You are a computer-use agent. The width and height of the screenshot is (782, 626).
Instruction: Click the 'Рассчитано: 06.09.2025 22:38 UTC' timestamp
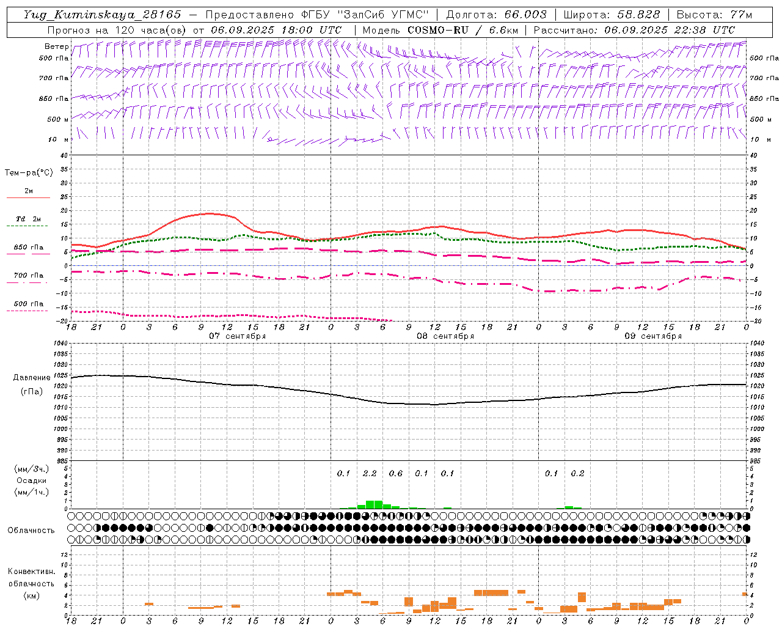(634, 30)
